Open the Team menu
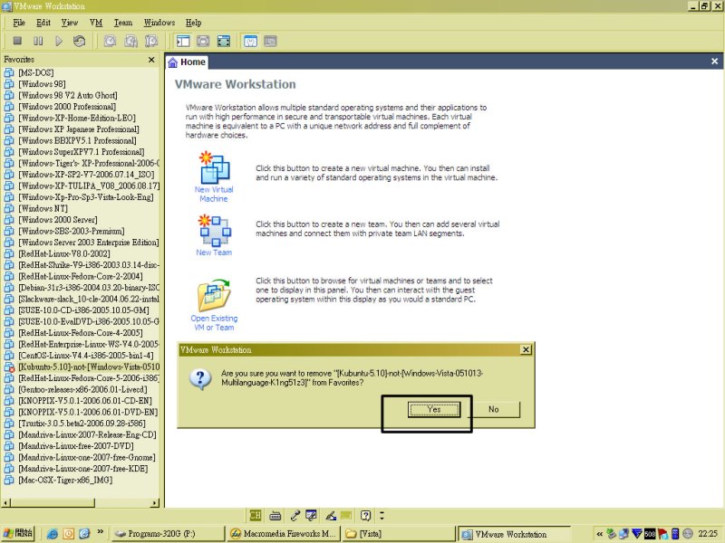The height and width of the screenshot is (543, 725). click(x=123, y=23)
